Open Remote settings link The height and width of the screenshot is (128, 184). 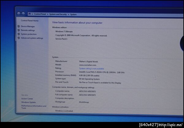[28, 30]
